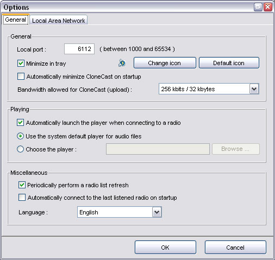This screenshot has width=275, height=260.
Task: Click the Cancel button
Action: (235, 247)
